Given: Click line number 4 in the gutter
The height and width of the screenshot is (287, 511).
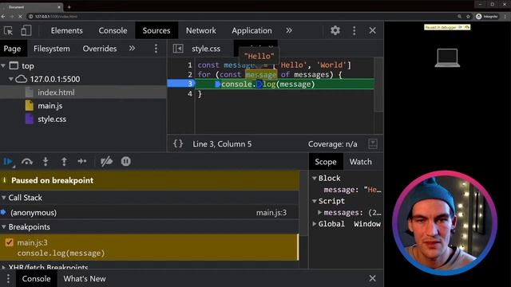Looking at the screenshot, I should 190,94.
